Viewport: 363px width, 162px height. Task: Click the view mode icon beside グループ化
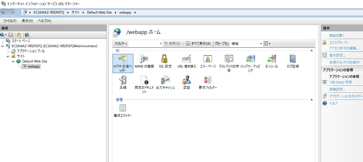[266, 44]
